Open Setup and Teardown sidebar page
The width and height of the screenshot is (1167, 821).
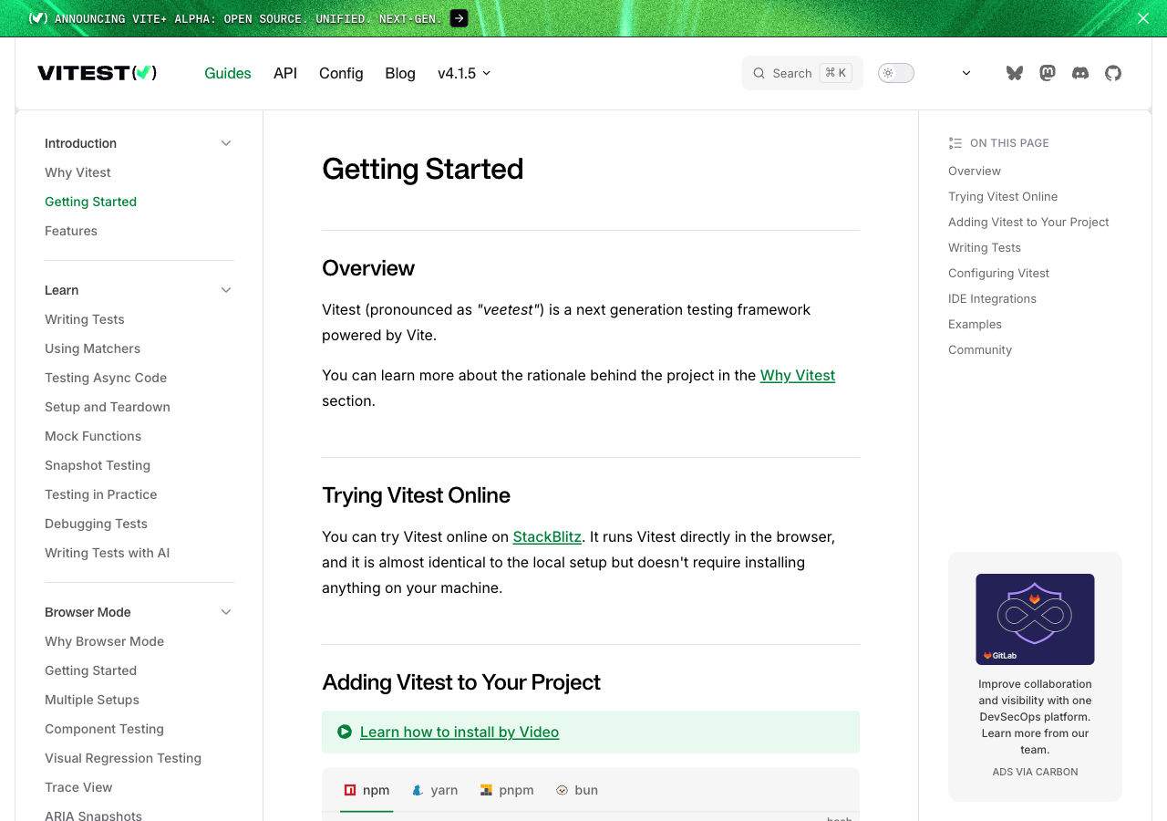pos(108,407)
